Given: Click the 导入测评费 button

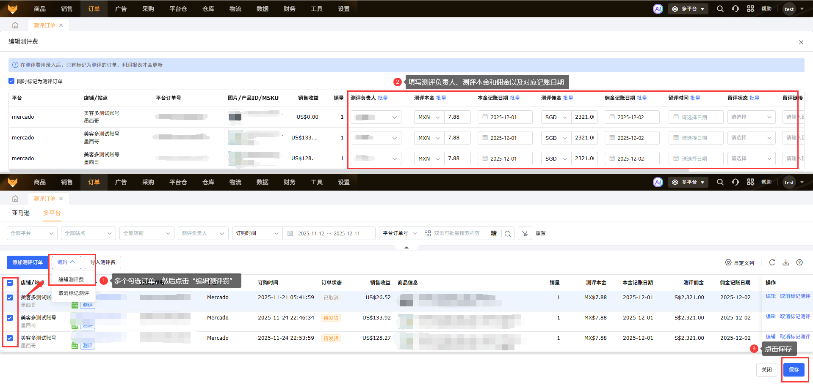Looking at the screenshot, I should coord(103,262).
